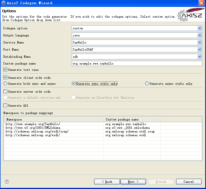Go back with the Back button
Image resolution: width=206 pixels, height=189 pixels.
pyautogui.click(x=107, y=182)
